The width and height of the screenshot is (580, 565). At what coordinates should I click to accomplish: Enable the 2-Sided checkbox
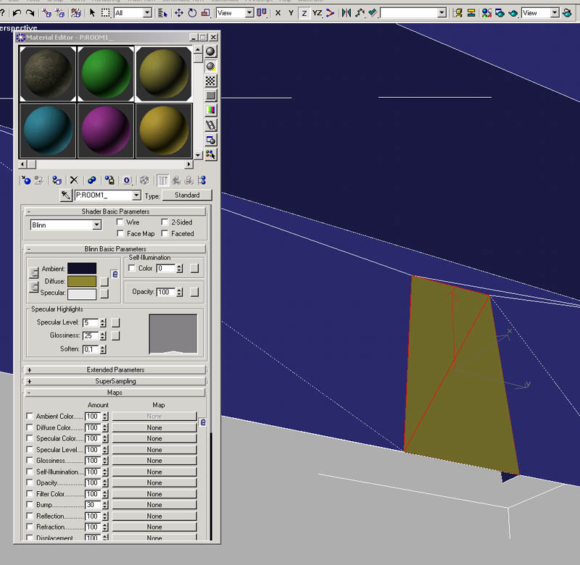pyautogui.click(x=165, y=222)
